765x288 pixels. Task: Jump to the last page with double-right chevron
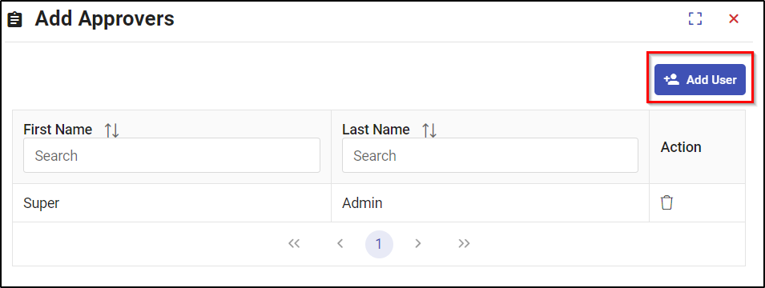(x=464, y=244)
